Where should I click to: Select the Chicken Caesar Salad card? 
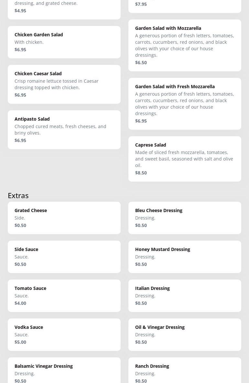(x=64, y=84)
